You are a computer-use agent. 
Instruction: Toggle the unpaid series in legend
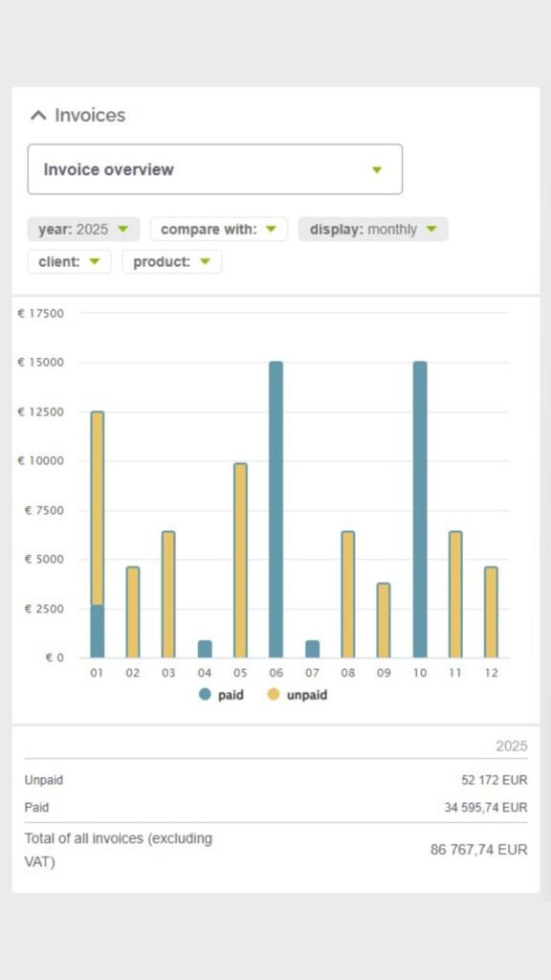(298, 695)
